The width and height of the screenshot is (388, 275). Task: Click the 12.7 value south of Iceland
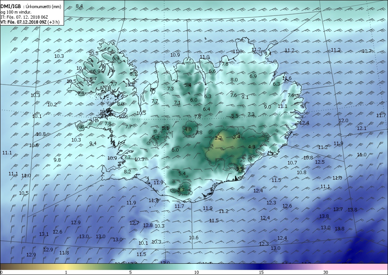tap(134, 223)
